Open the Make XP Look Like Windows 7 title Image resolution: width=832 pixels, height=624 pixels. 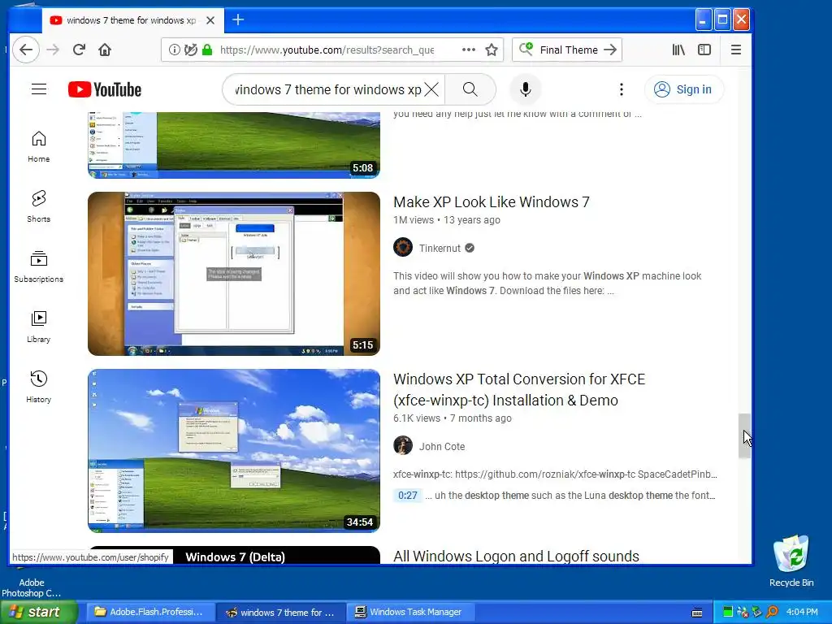(x=492, y=202)
